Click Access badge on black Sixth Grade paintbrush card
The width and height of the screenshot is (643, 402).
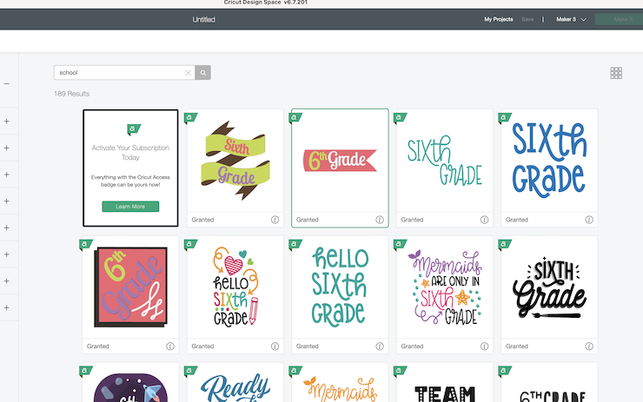coord(505,245)
